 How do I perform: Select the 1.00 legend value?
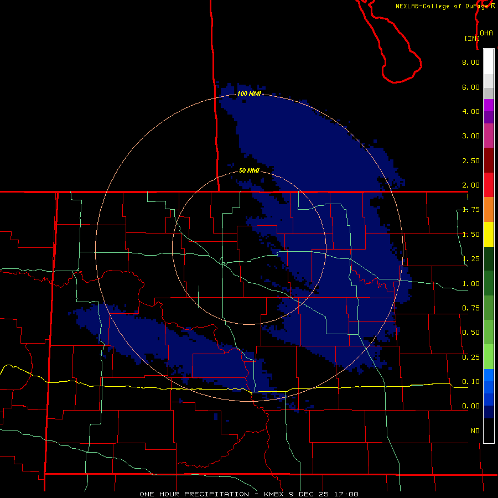471,284
